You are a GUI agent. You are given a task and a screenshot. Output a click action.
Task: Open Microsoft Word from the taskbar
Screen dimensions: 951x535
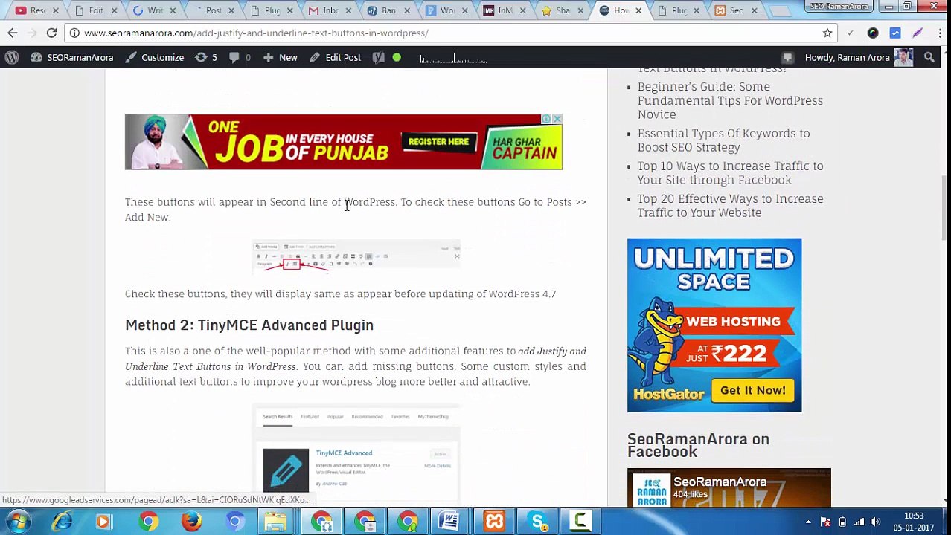coord(449,522)
